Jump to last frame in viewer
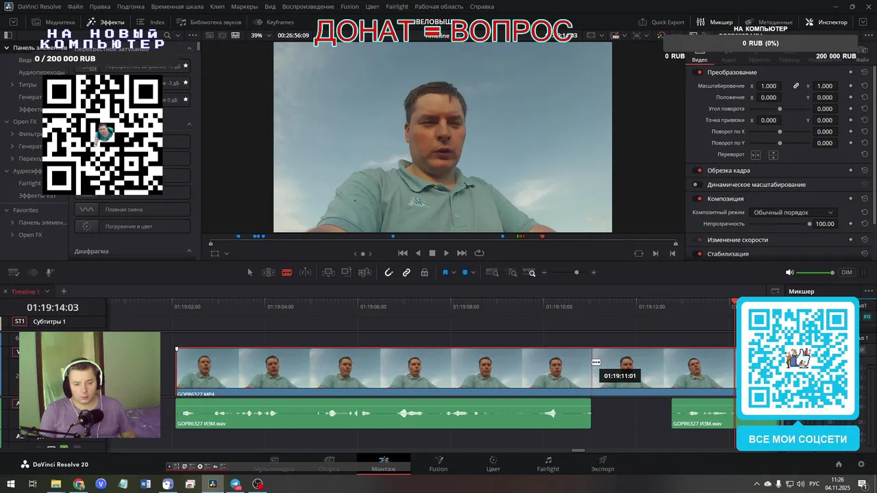This screenshot has width=877, height=493. click(462, 253)
